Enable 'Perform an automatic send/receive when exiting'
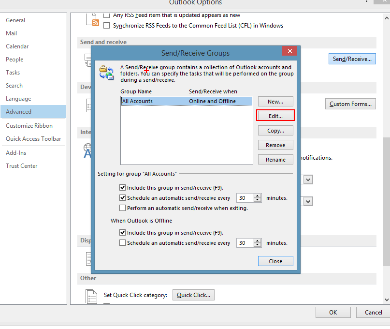The width and height of the screenshot is (390, 329). [122, 208]
